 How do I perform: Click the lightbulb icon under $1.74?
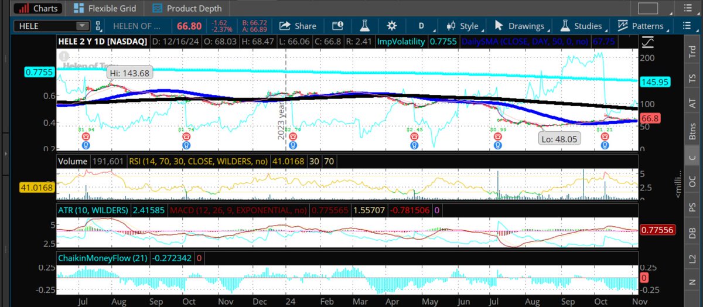(186, 144)
